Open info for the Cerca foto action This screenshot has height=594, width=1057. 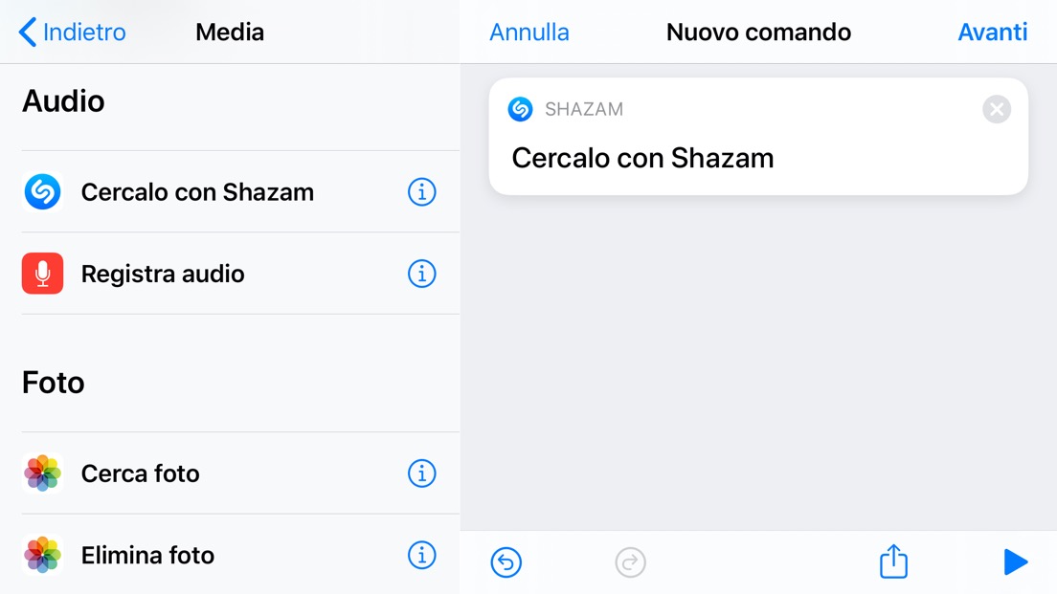coord(421,473)
